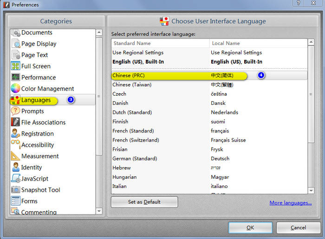This screenshot has width=325, height=239.
Task: Open the More languages link
Action: (x=291, y=203)
